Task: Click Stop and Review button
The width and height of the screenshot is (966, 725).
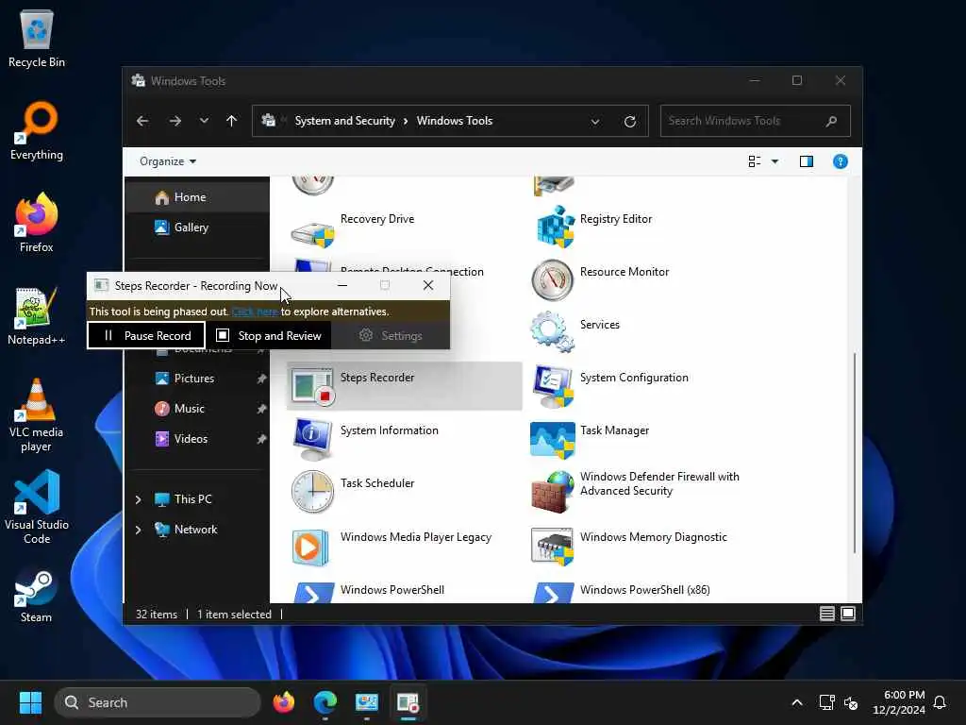Action: pyautogui.click(x=268, y=335)
